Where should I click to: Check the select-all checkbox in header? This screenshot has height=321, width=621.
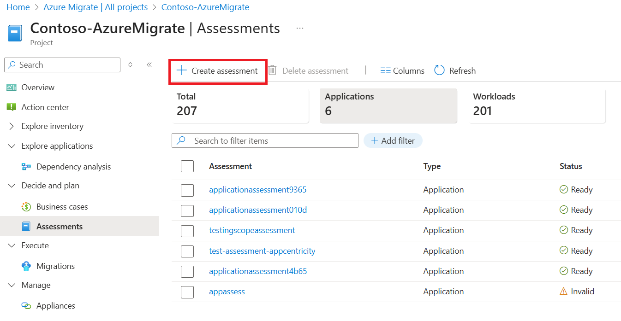click(x=187, y=166)
